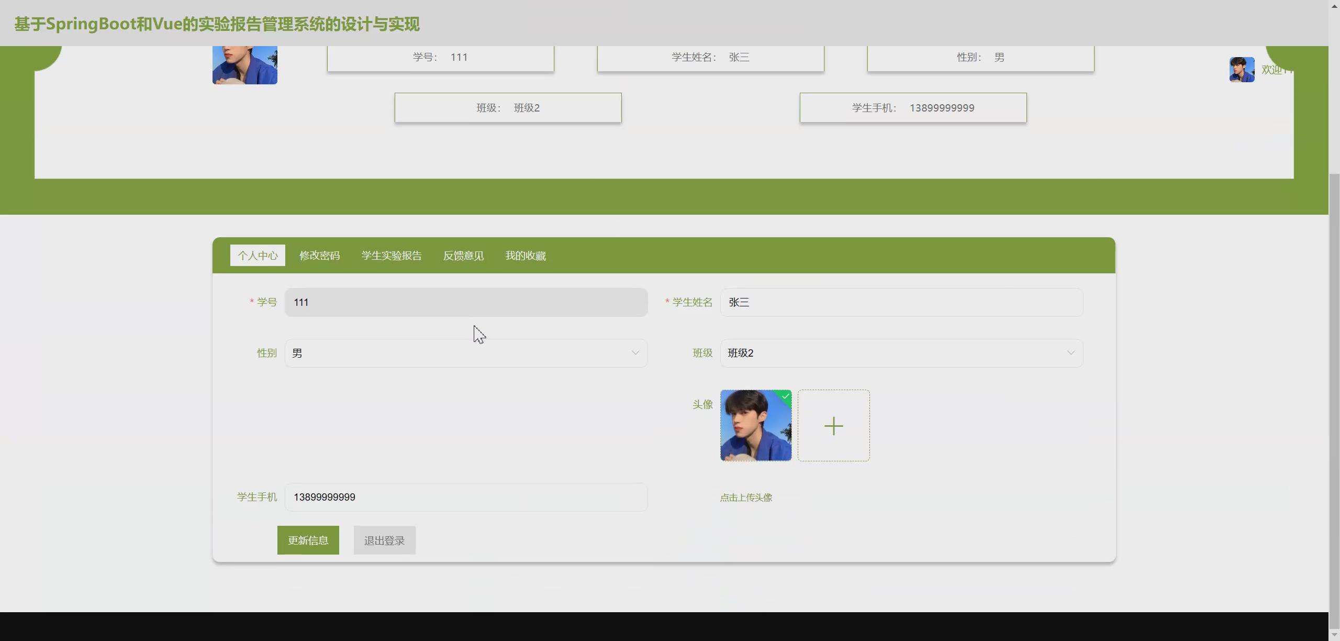Click the 退出登录 logout button
Screen dimensions: 1340x641
tap(384, 540)
